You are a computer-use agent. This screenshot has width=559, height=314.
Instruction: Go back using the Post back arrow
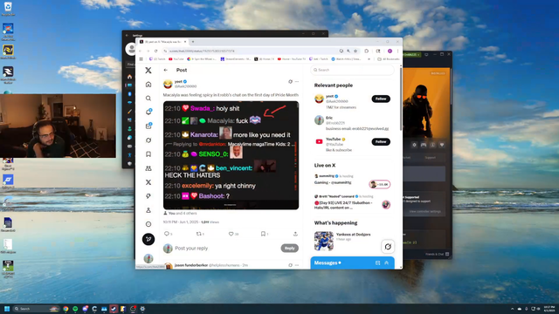pyautogui.click(x=165, y=70)
